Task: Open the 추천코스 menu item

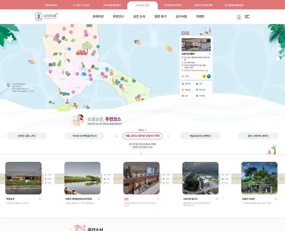Action: click(x=118, y=17)
